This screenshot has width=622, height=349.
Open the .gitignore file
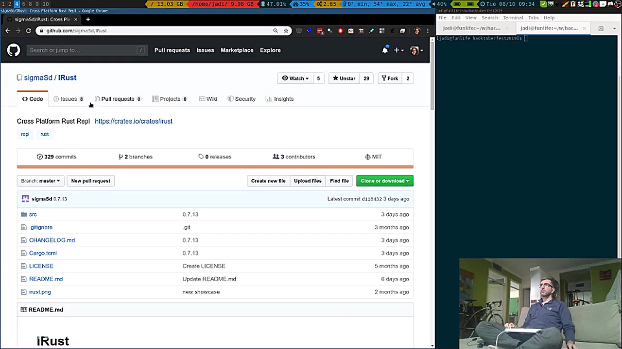41,227
